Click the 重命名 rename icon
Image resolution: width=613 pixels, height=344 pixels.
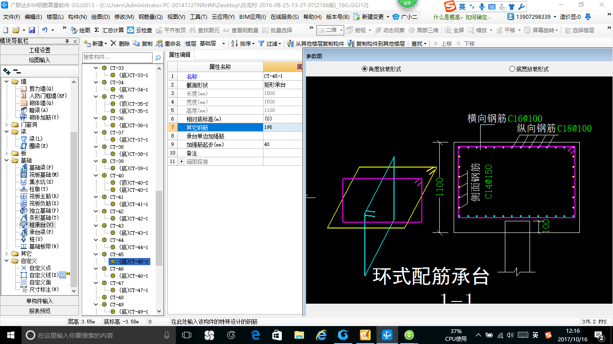pos(168,43)
